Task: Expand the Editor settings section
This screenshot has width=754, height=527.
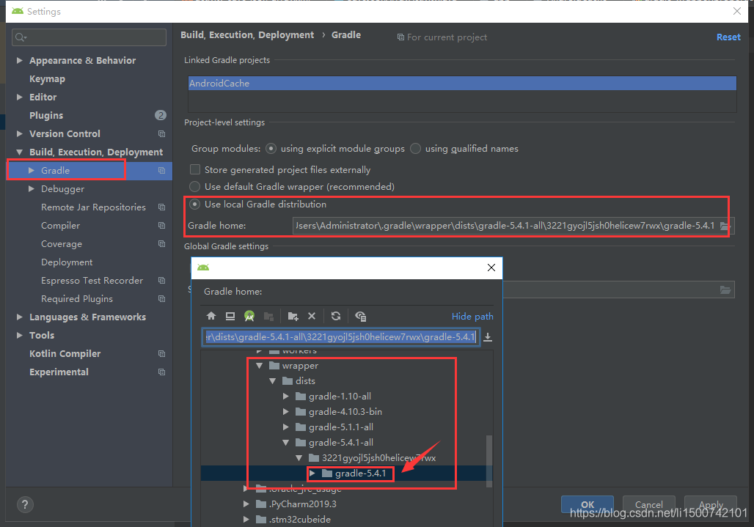Action: pyautogui.click(x=20, y=97)
